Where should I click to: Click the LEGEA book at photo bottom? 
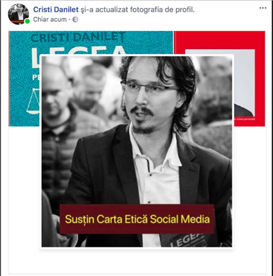(x=187, y=240)
